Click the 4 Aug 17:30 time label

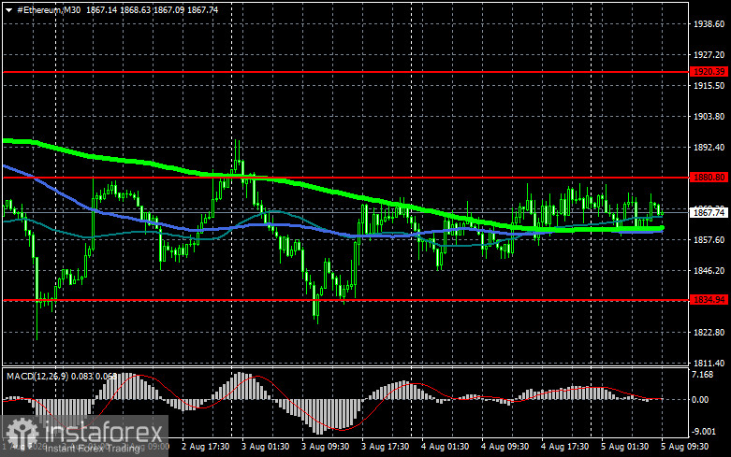[564, 447]
